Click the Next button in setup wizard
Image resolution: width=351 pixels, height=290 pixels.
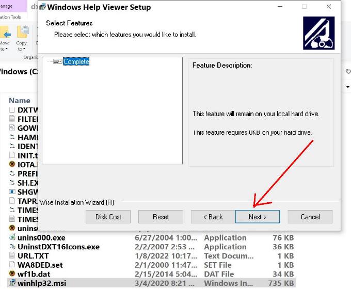(258, 217)
